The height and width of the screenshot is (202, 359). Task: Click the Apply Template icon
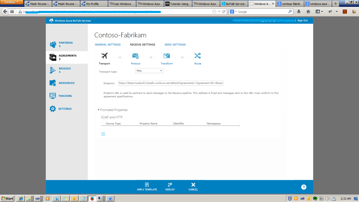(x=147, y=185)
